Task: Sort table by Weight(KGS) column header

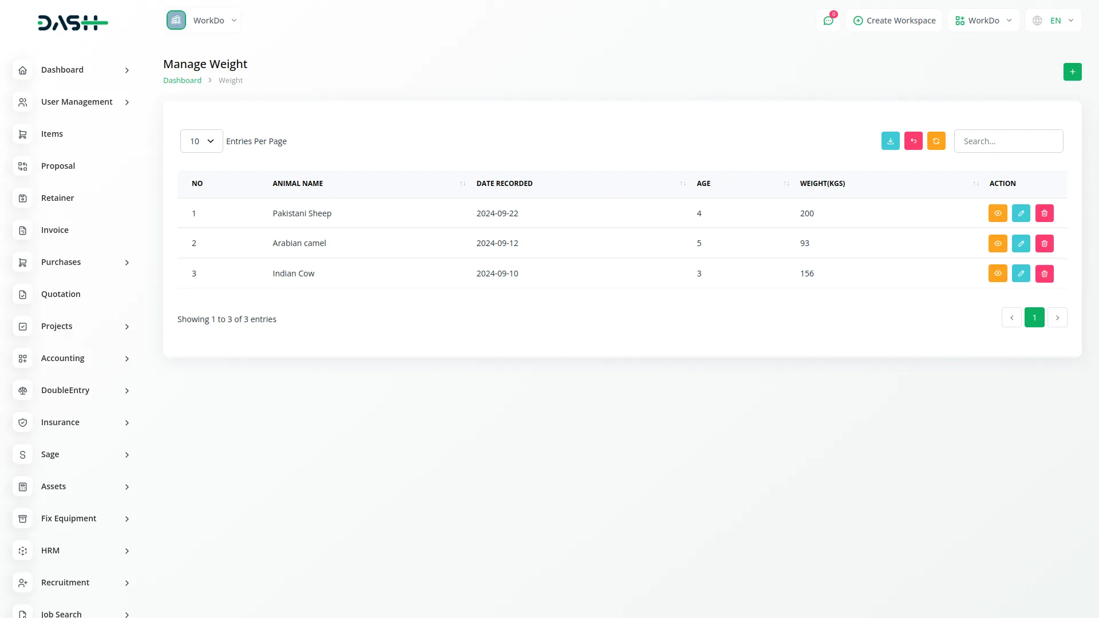Action: coord(822,184)
